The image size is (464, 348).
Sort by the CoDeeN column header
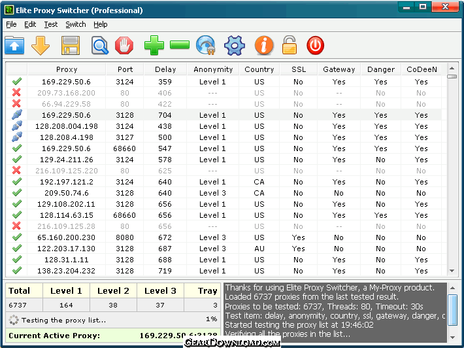coord(422,69)
